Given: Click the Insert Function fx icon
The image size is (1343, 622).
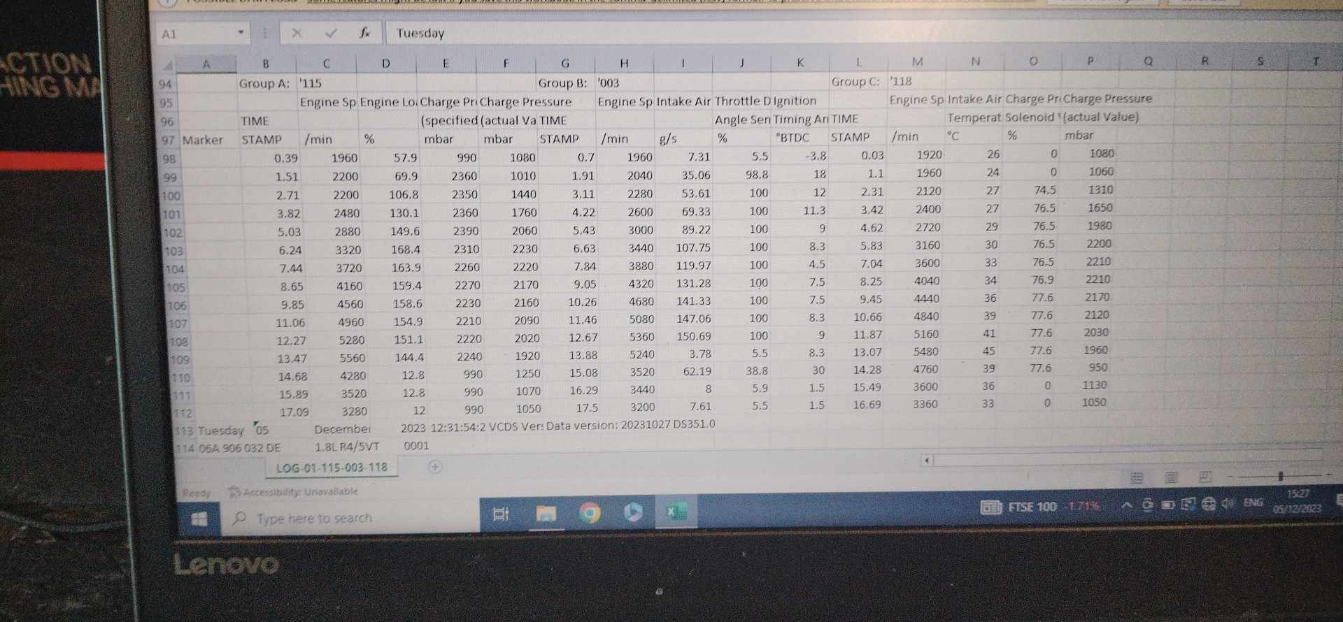Looking at the screenshot, I should [x=364, y=33].
